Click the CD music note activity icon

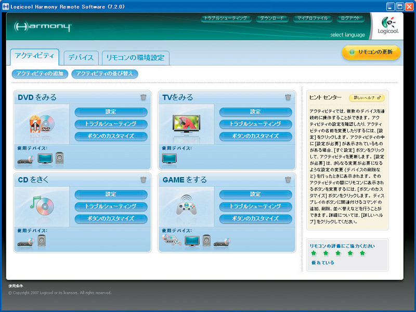tap(42, 205)
